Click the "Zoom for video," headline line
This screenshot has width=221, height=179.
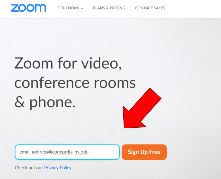point(68,63)
